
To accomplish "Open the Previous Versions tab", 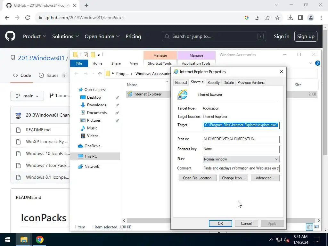I will 251,83.
